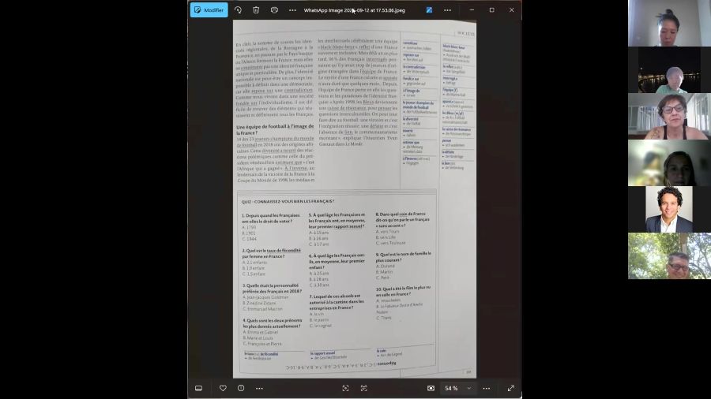The height and width of the screenshot is (399, 711).
Task: Open the three-dots menu right of the Designer icon
Action: coord(447,10)
